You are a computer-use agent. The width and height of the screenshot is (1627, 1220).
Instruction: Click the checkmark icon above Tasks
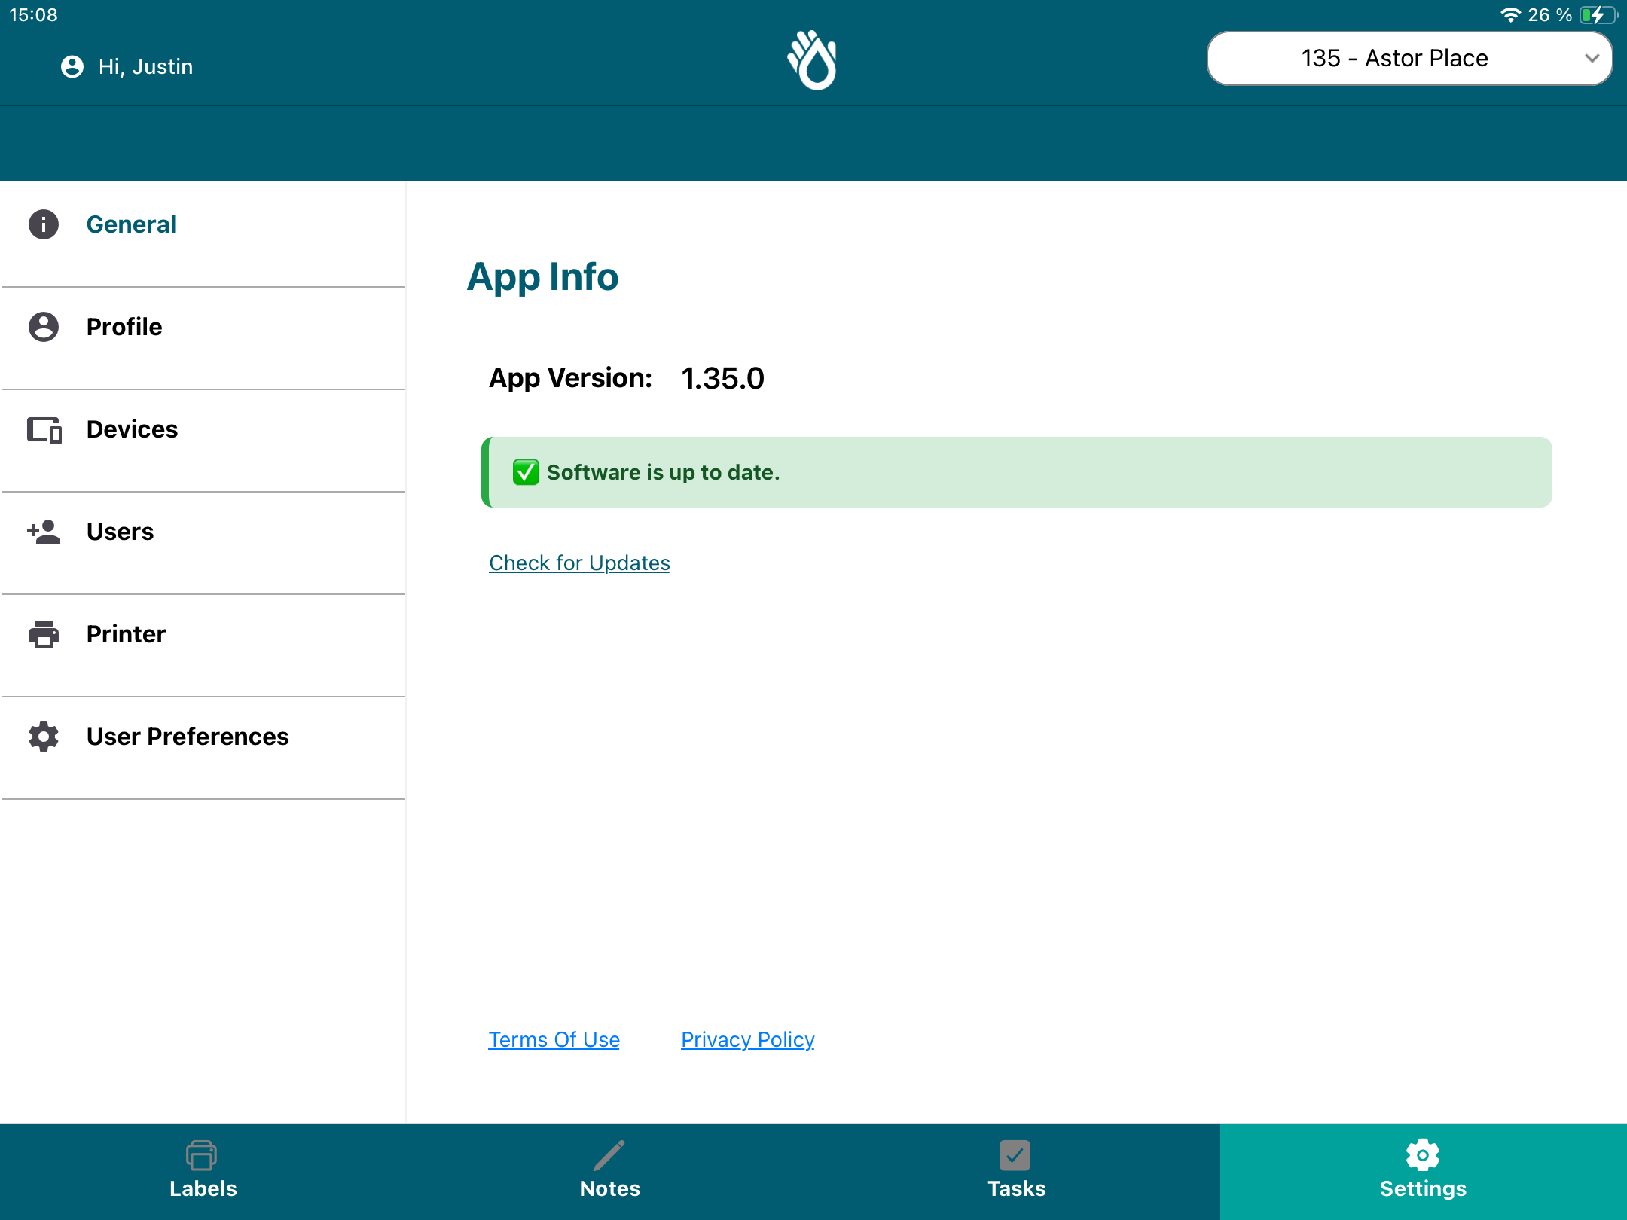click(x=1016, y=1154)
